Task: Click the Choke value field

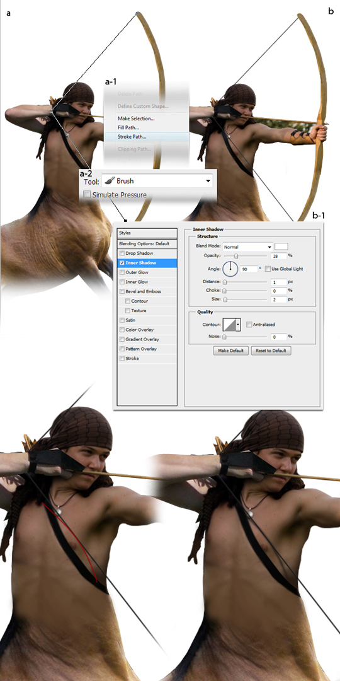Action: pyautogui.click(x=278, y=291)
